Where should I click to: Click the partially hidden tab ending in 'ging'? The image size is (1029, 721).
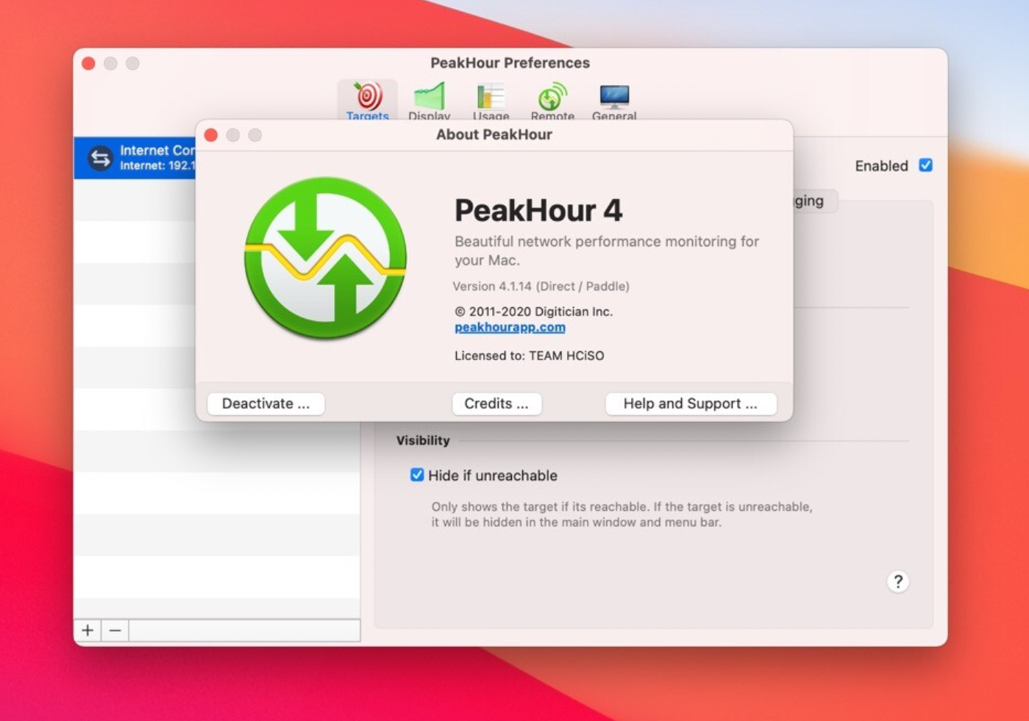point(815,201)
